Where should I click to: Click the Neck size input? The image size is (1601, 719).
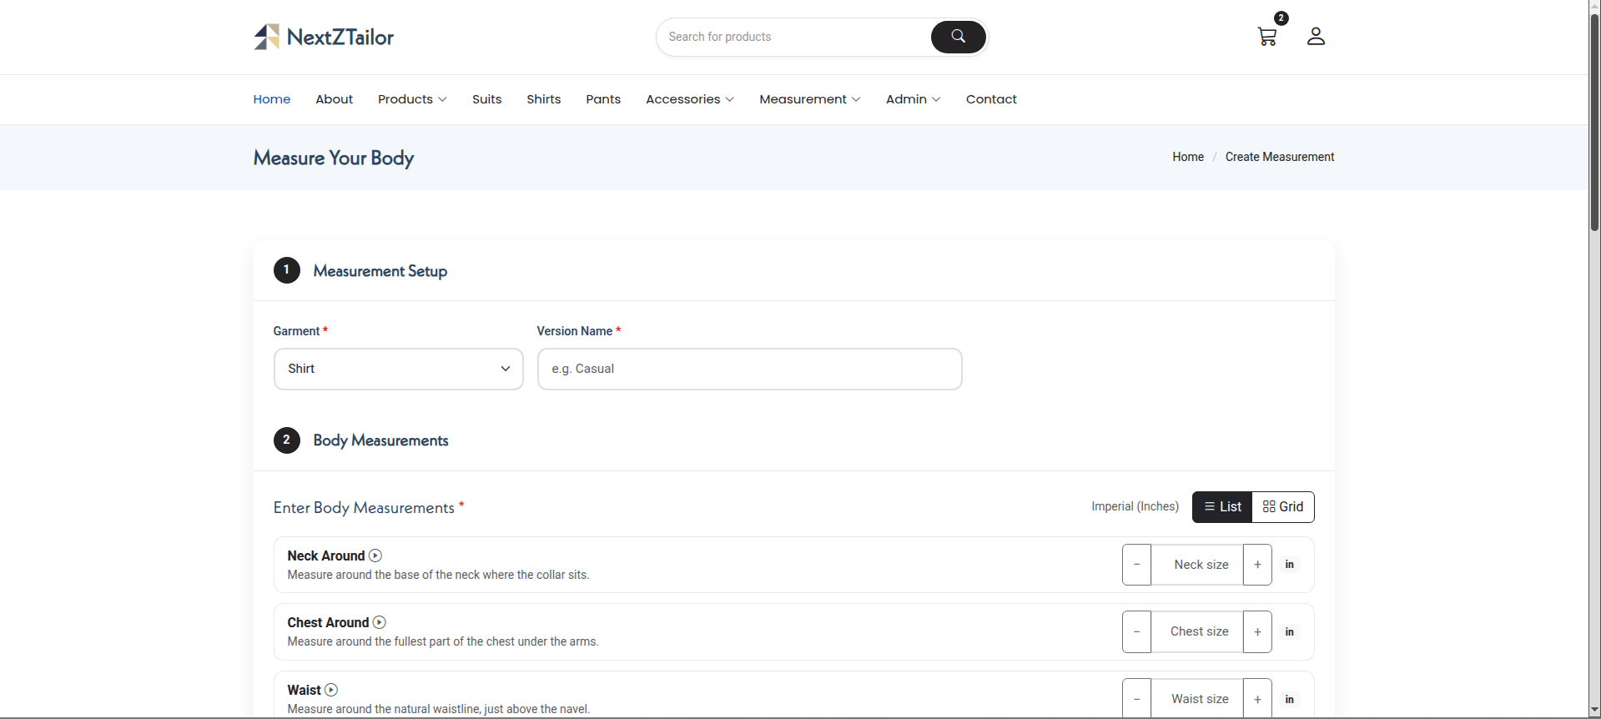[1197, 565]
